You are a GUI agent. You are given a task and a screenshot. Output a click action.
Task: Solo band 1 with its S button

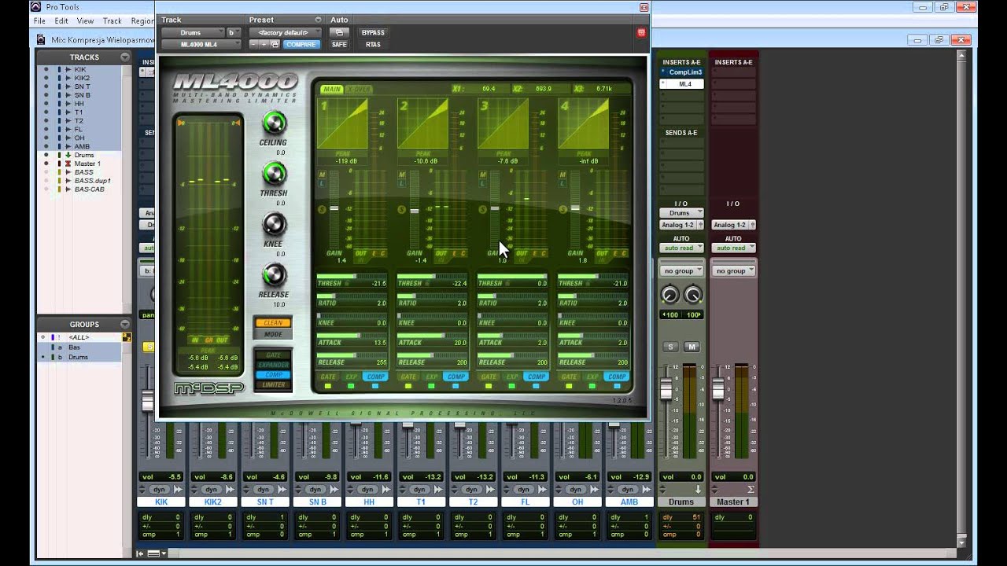point(322,210)
